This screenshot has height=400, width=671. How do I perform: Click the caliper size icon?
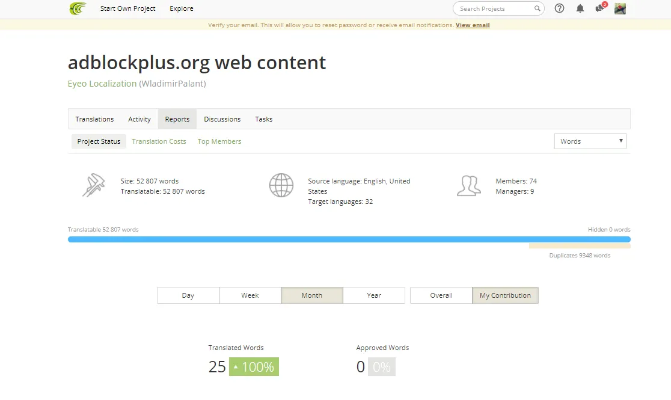(94, 185)
